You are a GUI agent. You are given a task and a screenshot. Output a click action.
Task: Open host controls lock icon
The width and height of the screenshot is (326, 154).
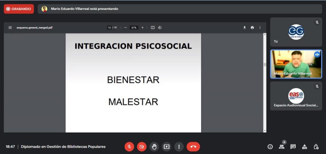coord(316,146)
